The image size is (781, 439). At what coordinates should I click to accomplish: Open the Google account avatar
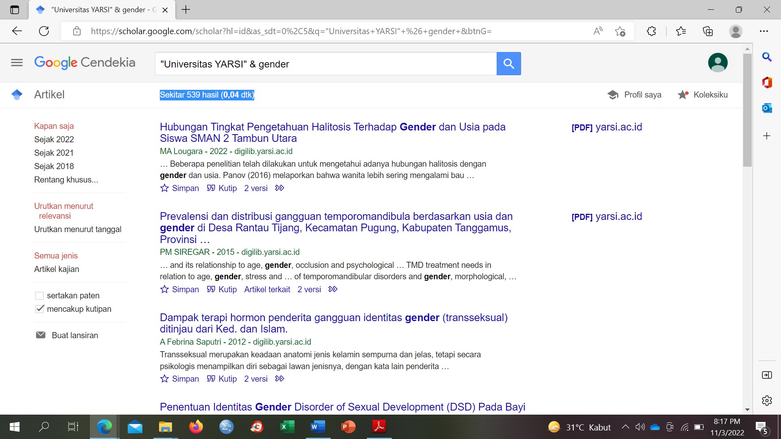pos(718,63)
